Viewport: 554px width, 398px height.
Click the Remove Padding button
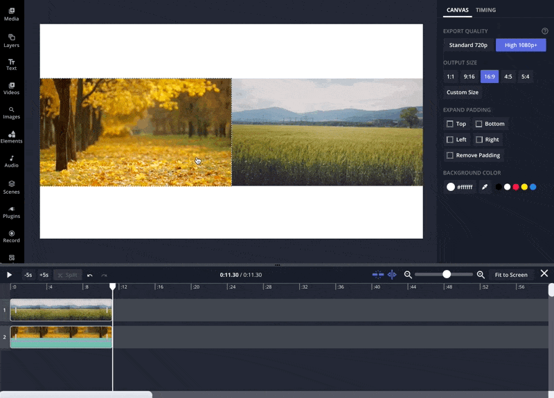tap(474, 155)
